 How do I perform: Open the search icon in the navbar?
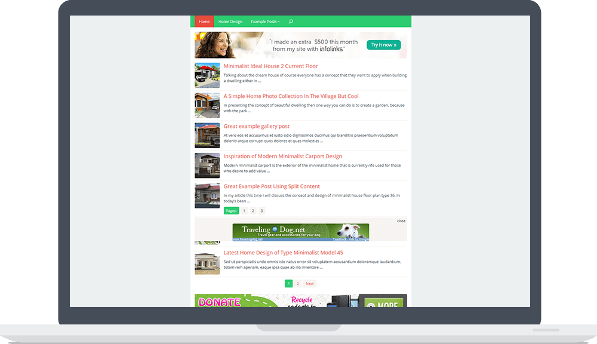pyautogui.click(x=290, y=21)
